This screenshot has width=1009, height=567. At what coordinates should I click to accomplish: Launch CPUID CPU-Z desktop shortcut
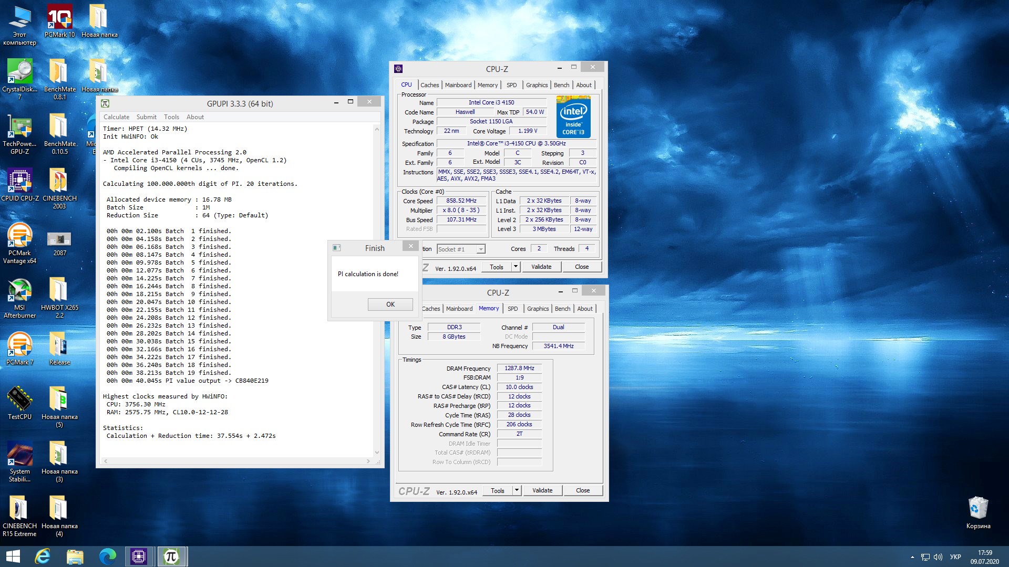click(20, 185)
